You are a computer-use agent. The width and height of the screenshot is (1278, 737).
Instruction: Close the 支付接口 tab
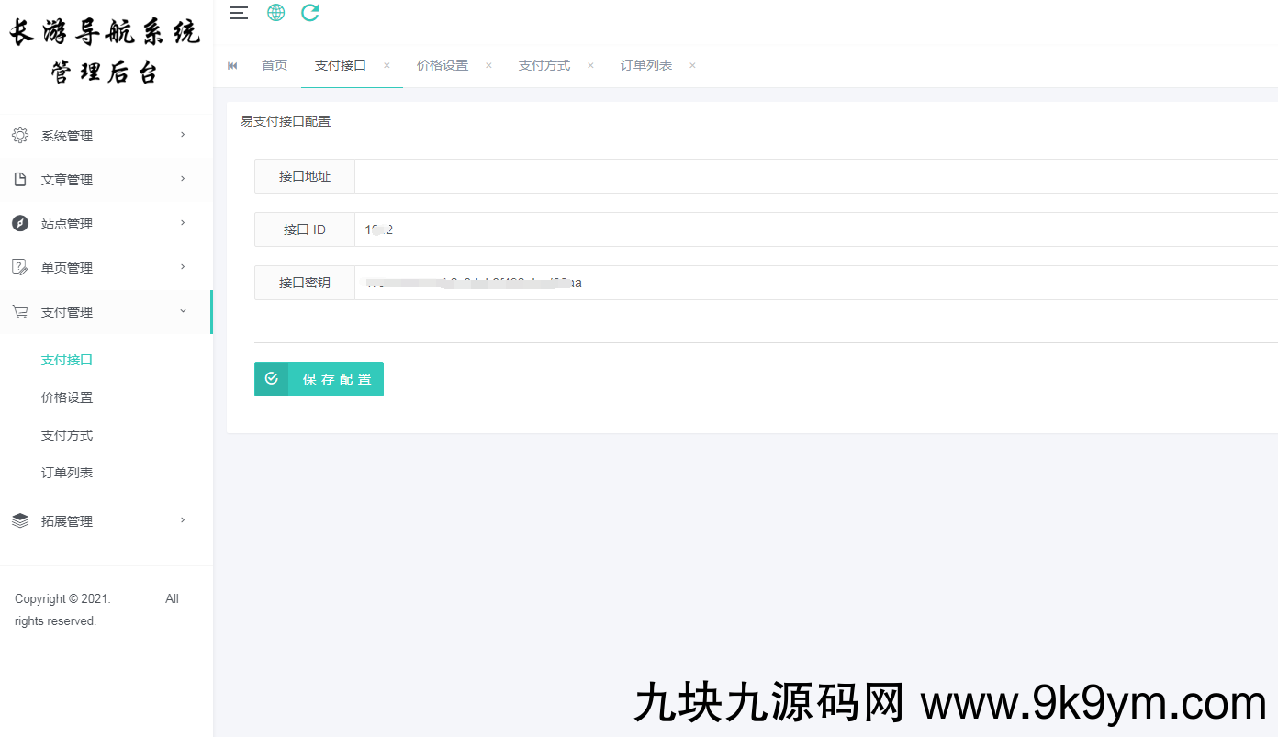click(387, 66)
